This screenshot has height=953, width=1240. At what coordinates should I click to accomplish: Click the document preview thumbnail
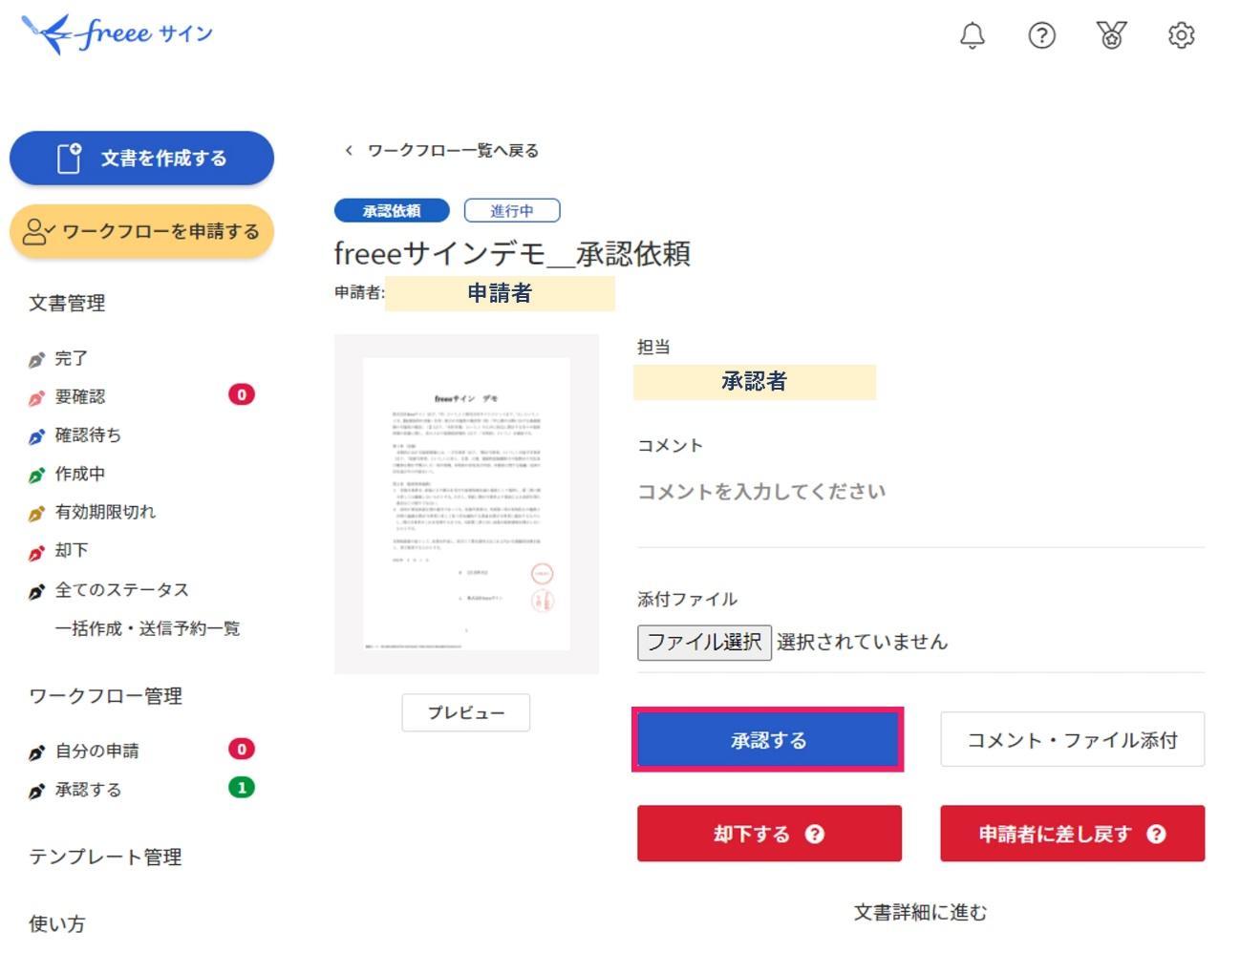pyautogui.click(x=466, y=504)
